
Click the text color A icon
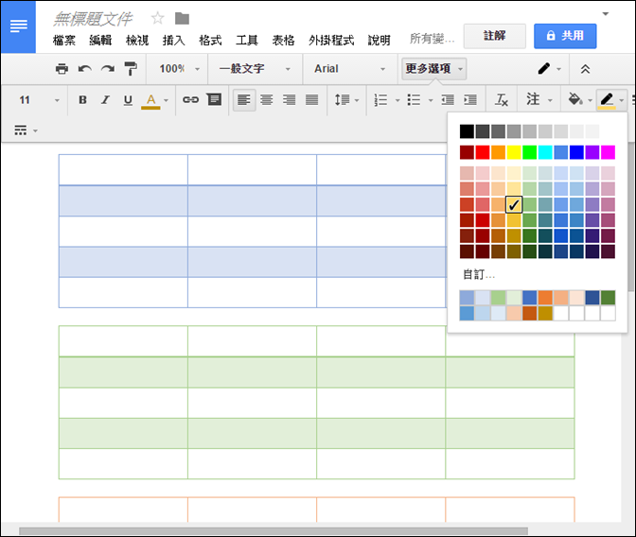(150, 100)
